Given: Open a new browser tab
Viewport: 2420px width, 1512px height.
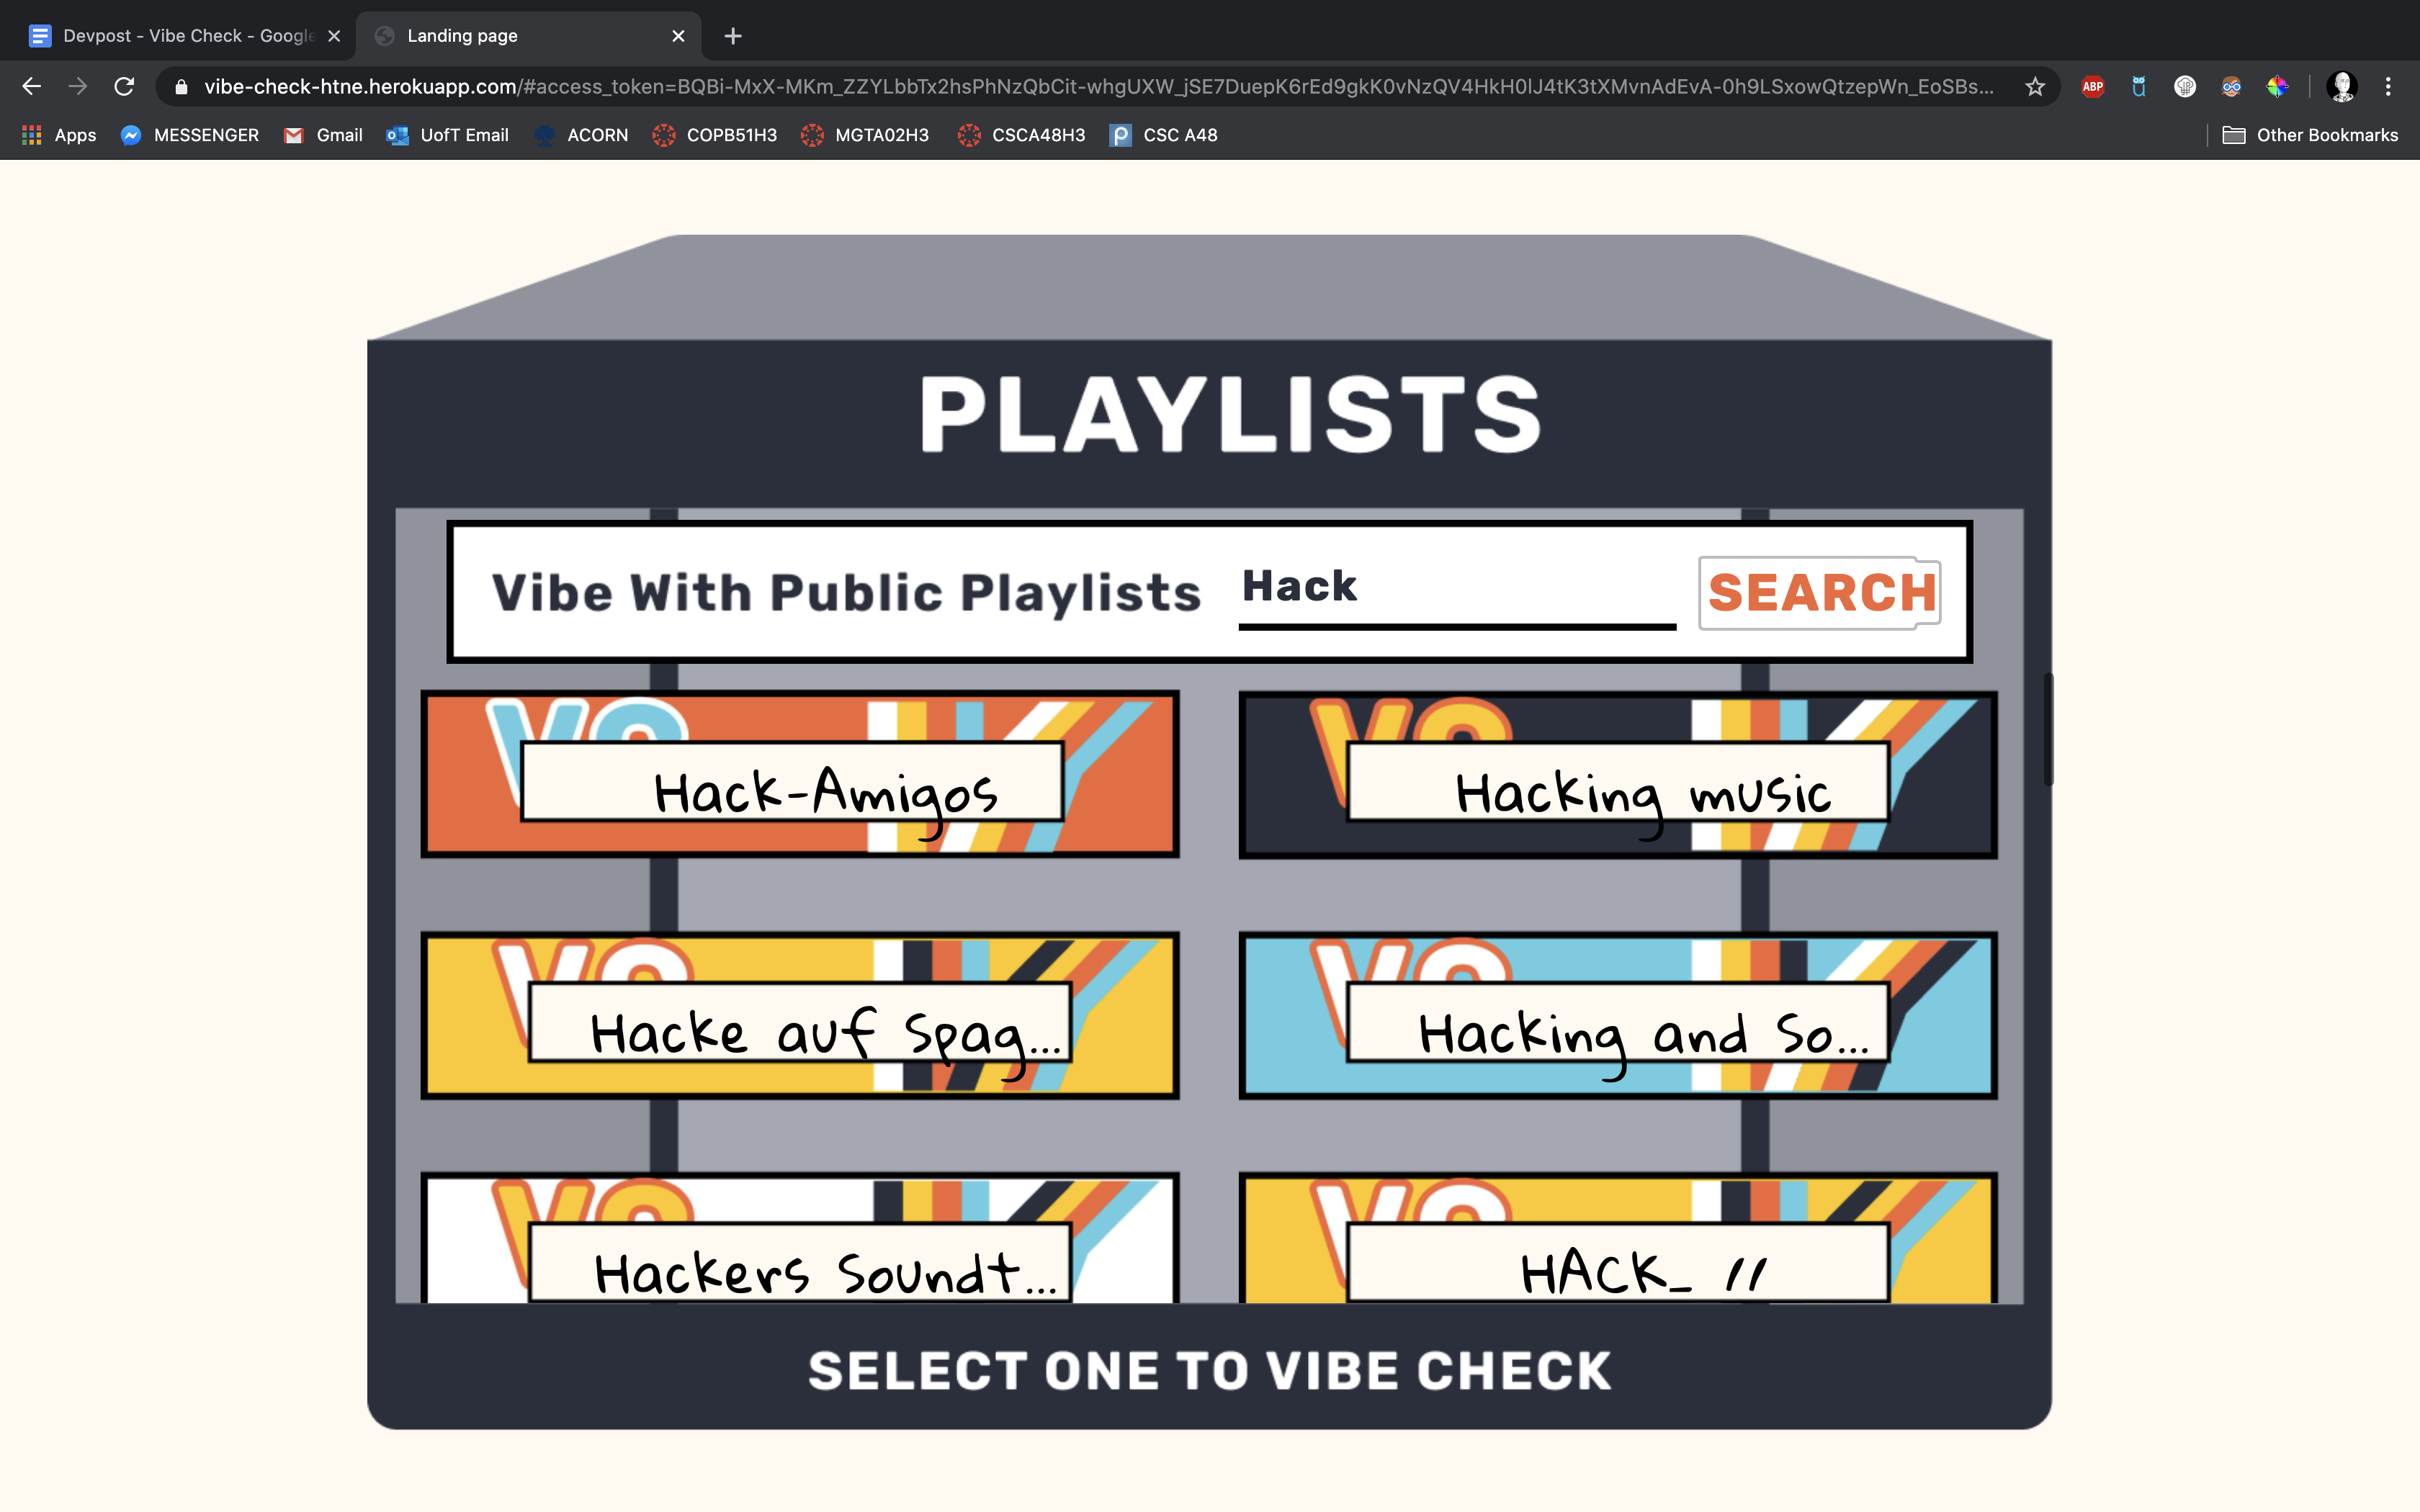Looking at the screenshot, I should (733, 36).
